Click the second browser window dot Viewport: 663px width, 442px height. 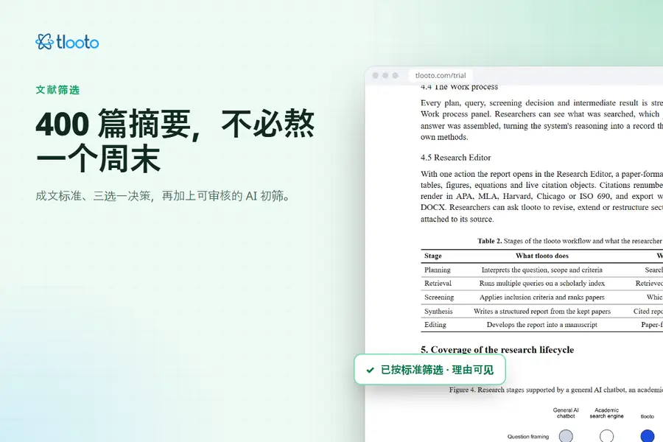click(385, 75)
